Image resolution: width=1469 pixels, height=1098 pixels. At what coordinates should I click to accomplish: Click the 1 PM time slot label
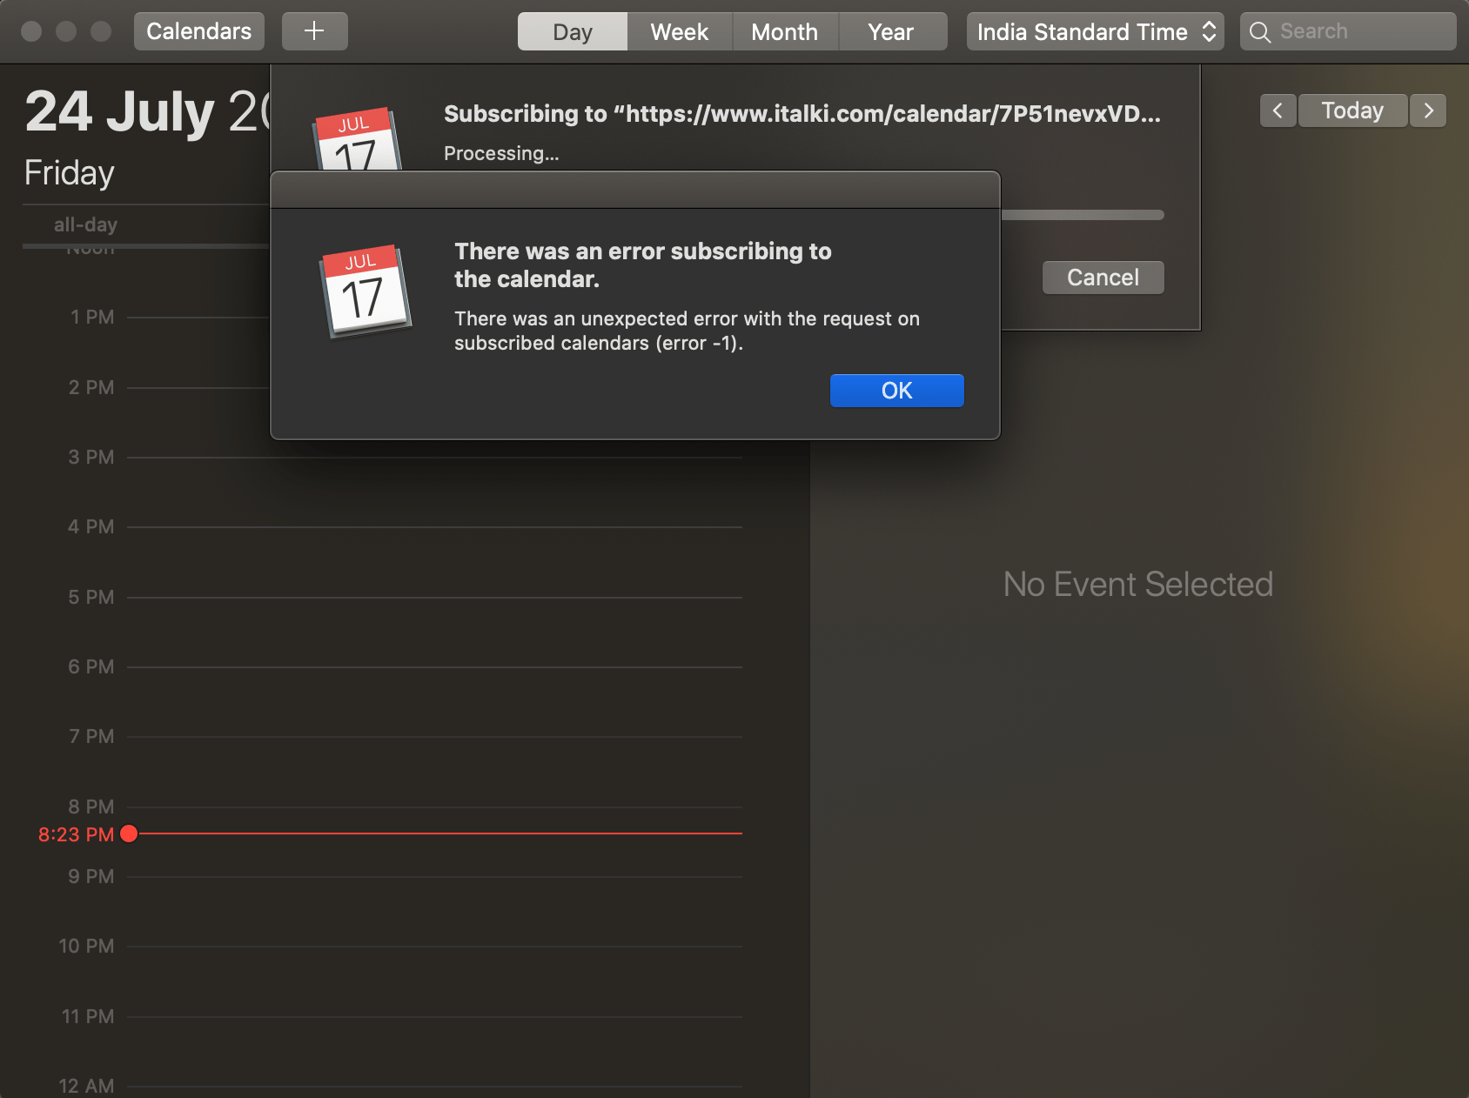click(x=92, y=317)
